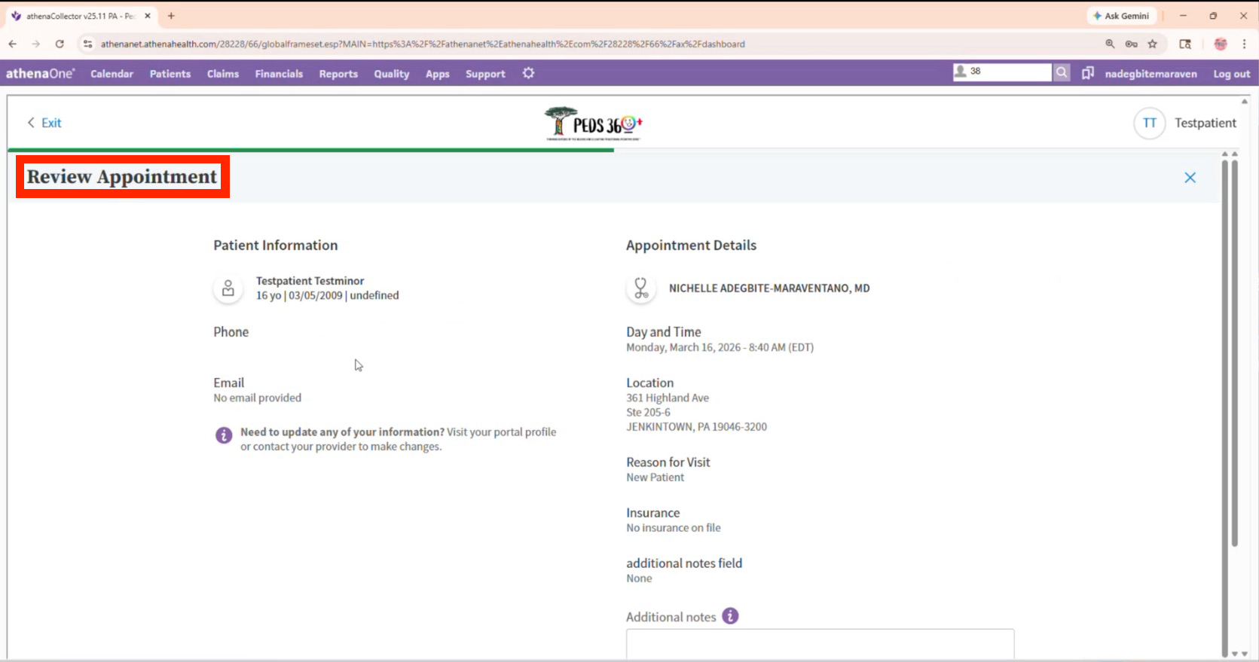Click the Need to update your information notice
Screen dimensions: 1259x662
(398, 439)
